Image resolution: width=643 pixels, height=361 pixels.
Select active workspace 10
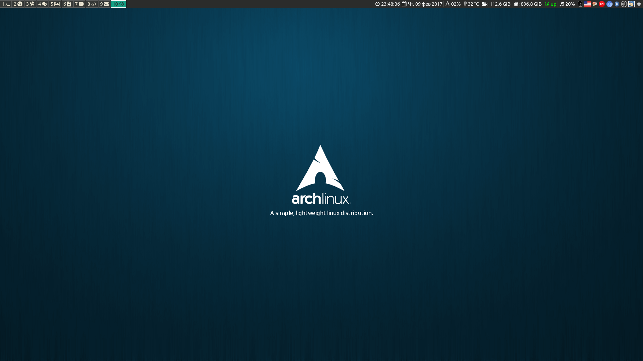(x=119, y=4)
